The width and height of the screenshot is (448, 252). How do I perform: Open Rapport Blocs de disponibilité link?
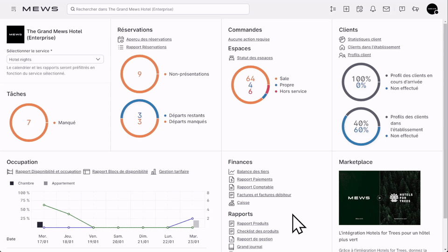coord(120,172)
